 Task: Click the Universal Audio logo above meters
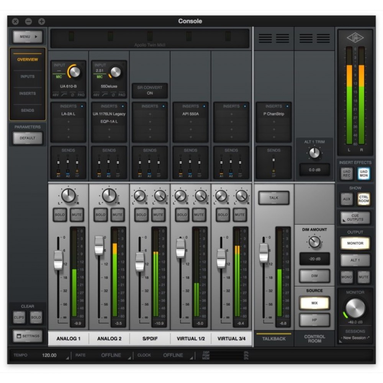click(355, 38)
